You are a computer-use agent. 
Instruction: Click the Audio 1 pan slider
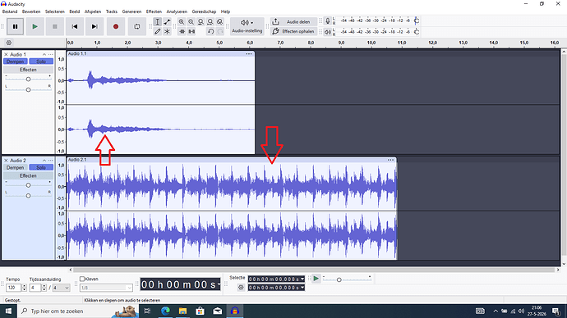[28, 89]
